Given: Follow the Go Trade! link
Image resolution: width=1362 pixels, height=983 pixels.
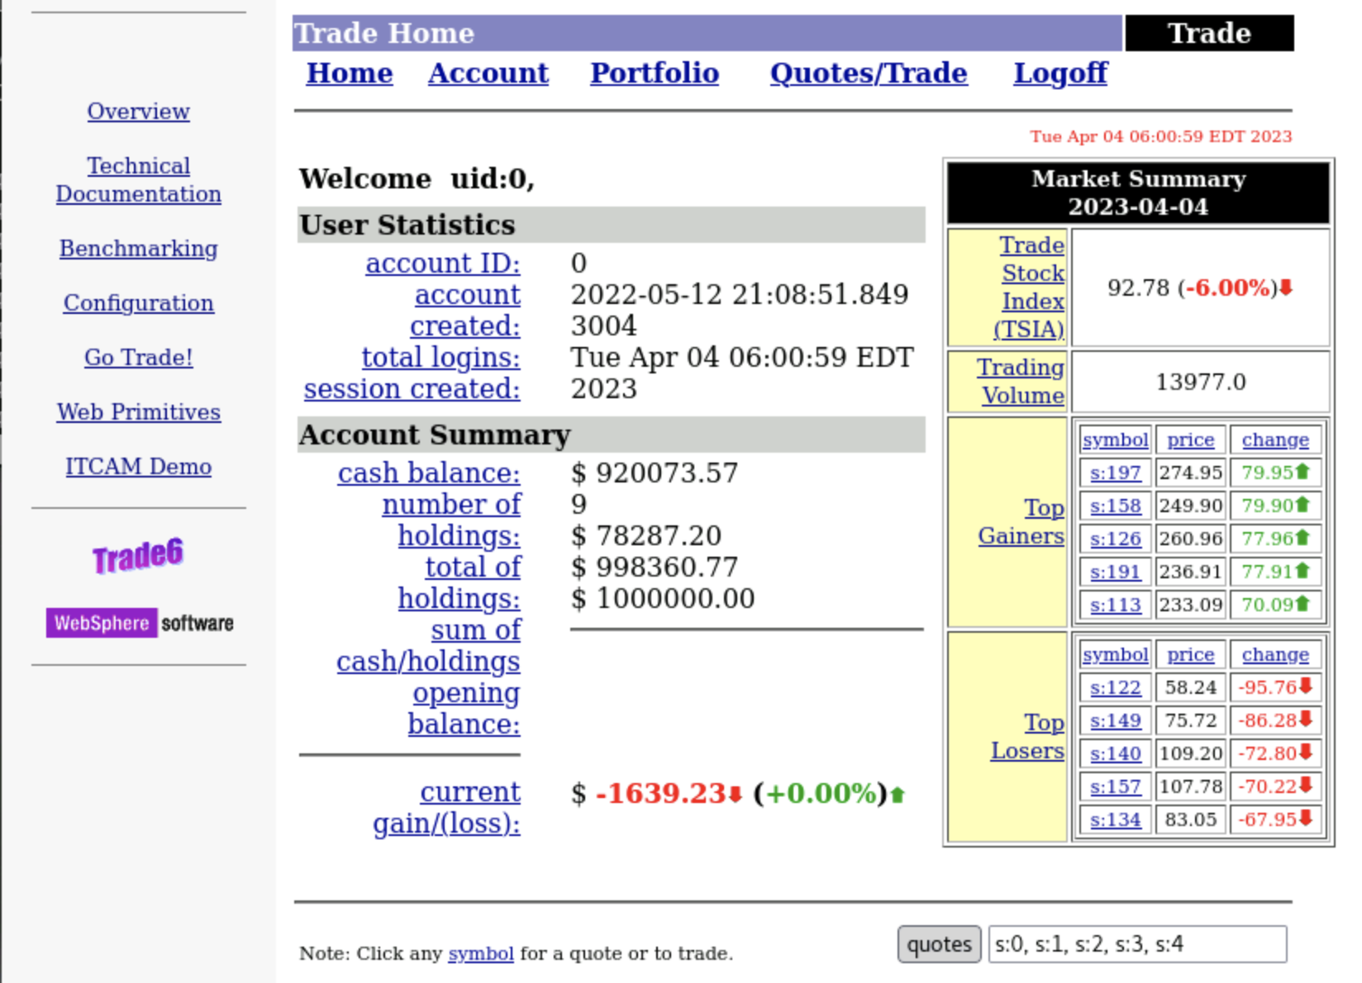Looking at the screenshot, I should point(139,357).
